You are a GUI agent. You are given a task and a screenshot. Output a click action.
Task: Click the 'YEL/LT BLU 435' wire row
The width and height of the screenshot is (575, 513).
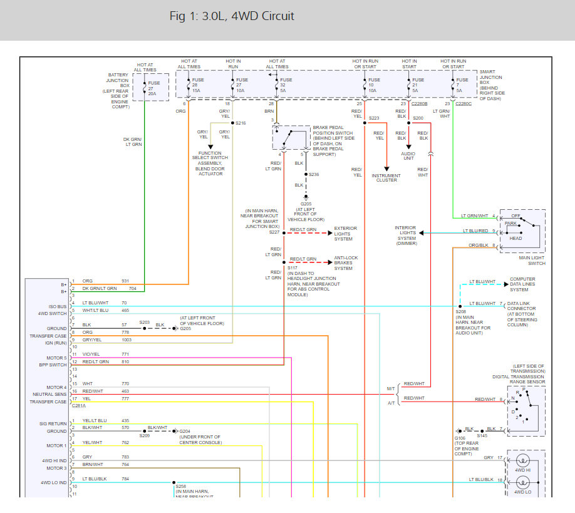(100, 420)
